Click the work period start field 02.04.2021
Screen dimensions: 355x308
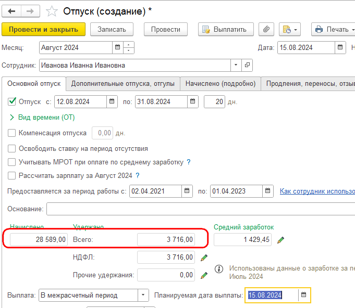[155, 191]
